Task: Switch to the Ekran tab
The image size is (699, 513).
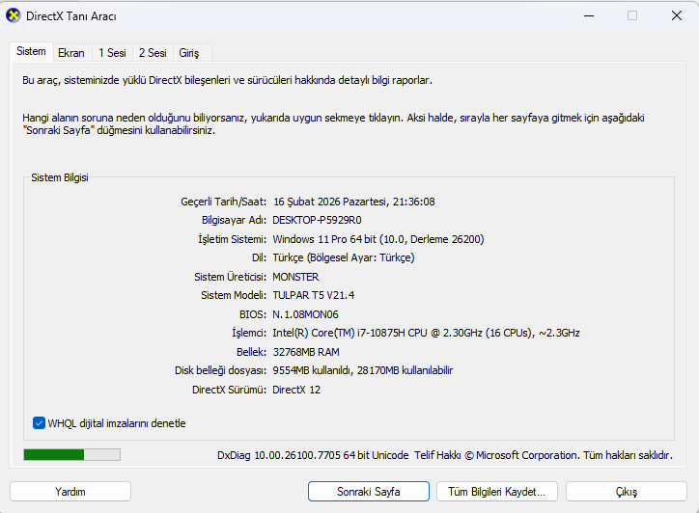Action: click(70, 53)
